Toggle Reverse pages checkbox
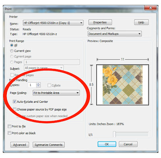The image size is (161, 158). (x=12, y=75)
